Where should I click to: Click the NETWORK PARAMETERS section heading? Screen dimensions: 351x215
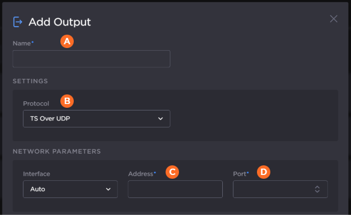57,151
